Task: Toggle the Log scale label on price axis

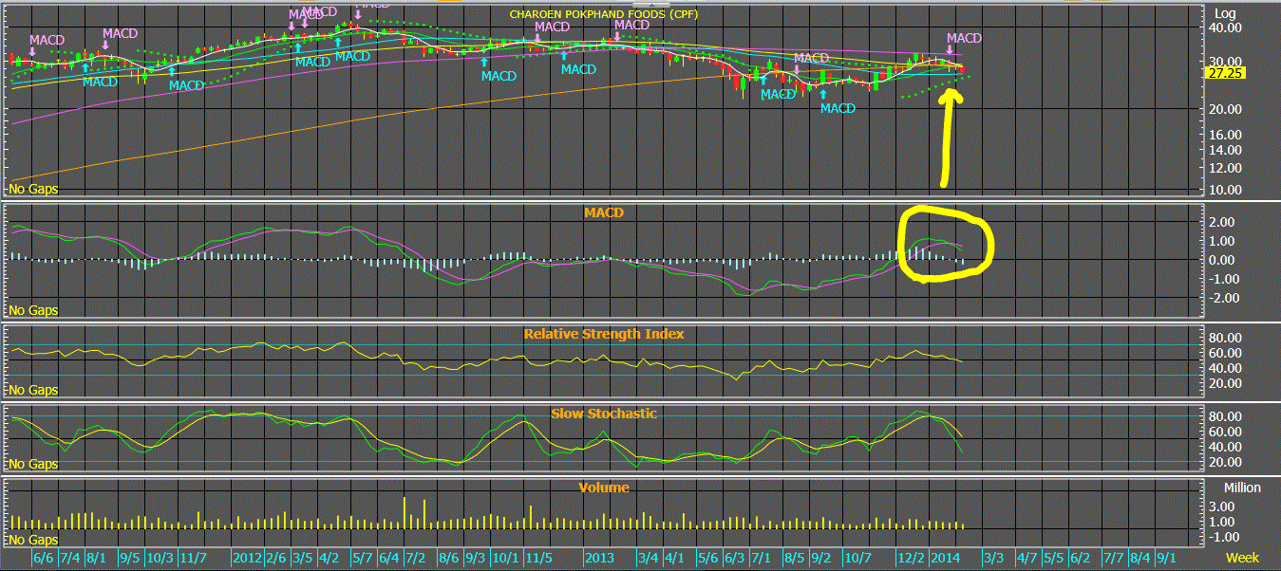Action: (x=1226, y=12)
